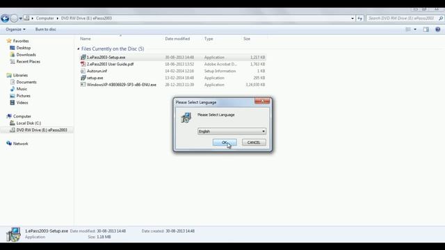The width and height of the screenshot is (445, 250).
Task: Click the 1.ePass2003-Setup.exe file icon
Action: (x=83, y=57)
